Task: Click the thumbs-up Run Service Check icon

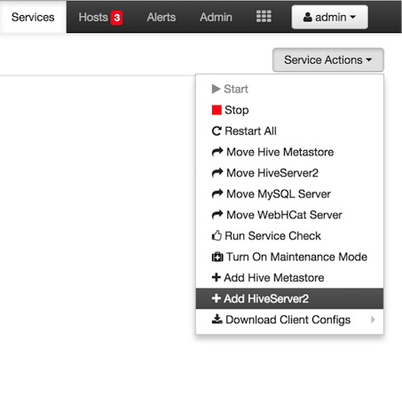Action: (217, 235)
